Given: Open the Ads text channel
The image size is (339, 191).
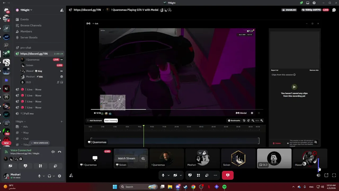Looking at the screenshot, I should (40, 127).
